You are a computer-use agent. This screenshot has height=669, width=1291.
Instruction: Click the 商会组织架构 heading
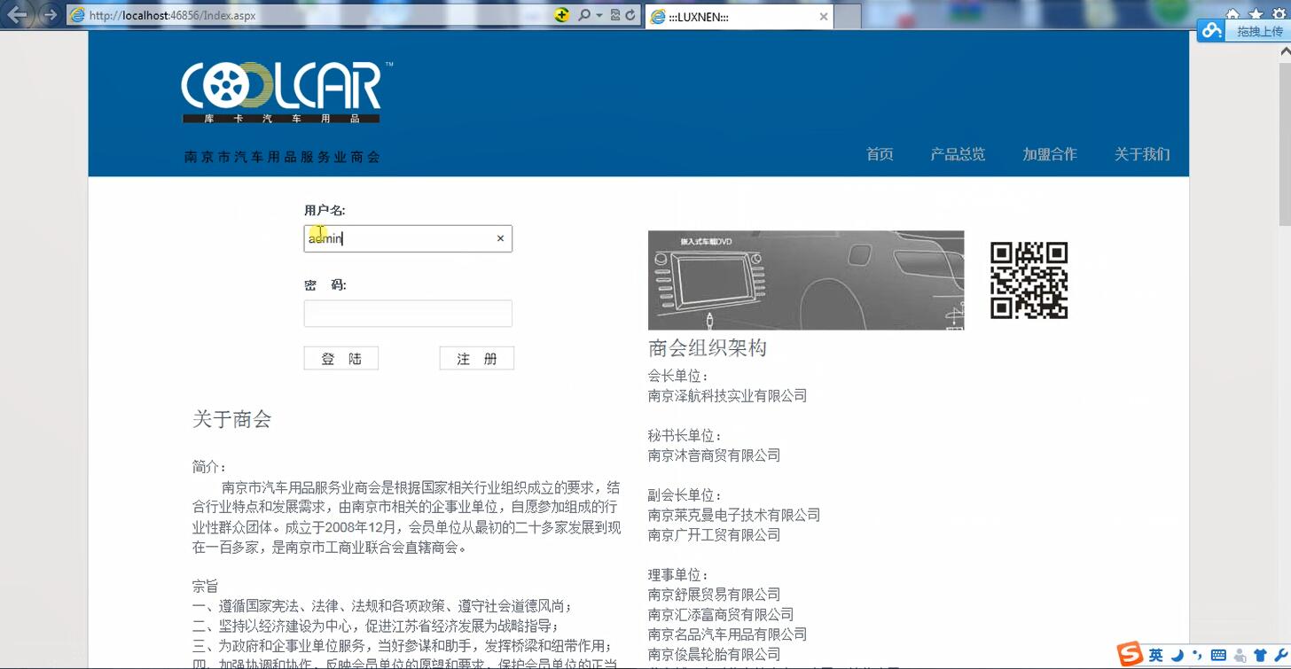708,348
